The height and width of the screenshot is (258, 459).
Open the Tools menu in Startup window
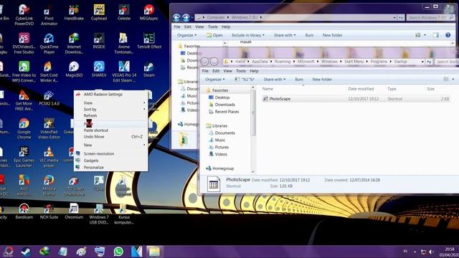click(x=241, y=71)
